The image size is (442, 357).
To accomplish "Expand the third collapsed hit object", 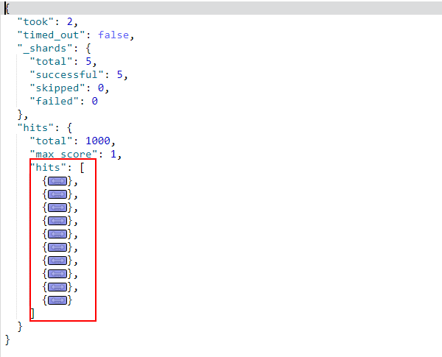I will (57, 208).
